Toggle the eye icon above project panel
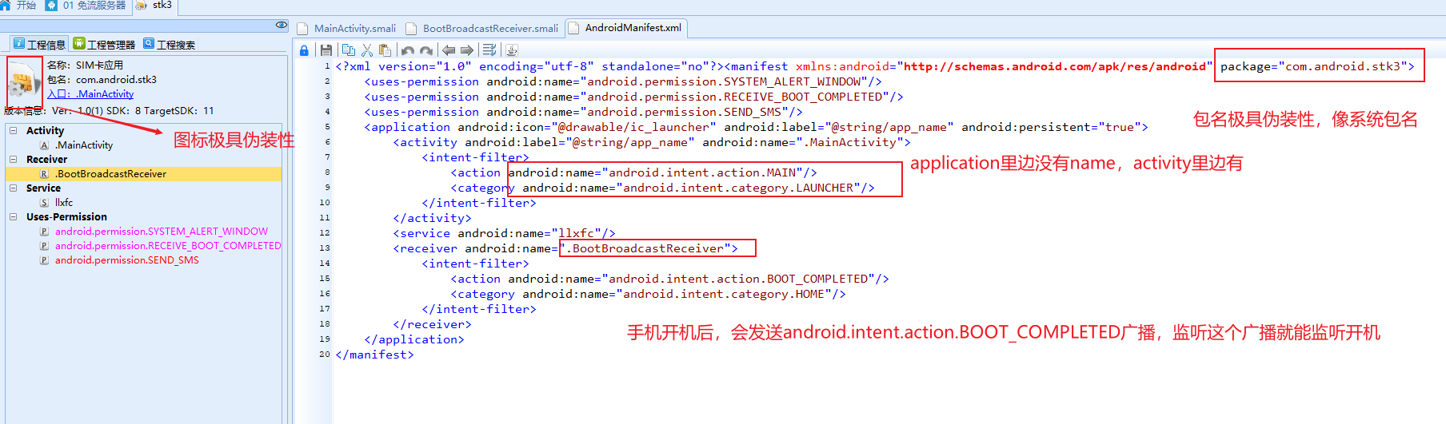1446x424 pixels. [282, 25]
